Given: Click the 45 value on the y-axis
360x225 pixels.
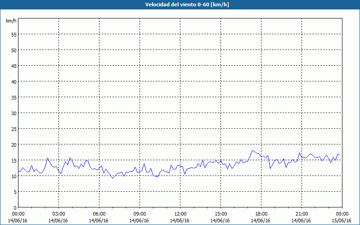Looking at the screenshot, I should 14,66.
